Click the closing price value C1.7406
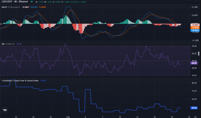The width and height of the screenshot is (201, 118). pos(65,2)
